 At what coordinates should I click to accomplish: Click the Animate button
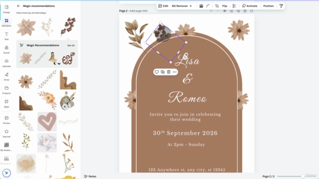click(250, 6)
